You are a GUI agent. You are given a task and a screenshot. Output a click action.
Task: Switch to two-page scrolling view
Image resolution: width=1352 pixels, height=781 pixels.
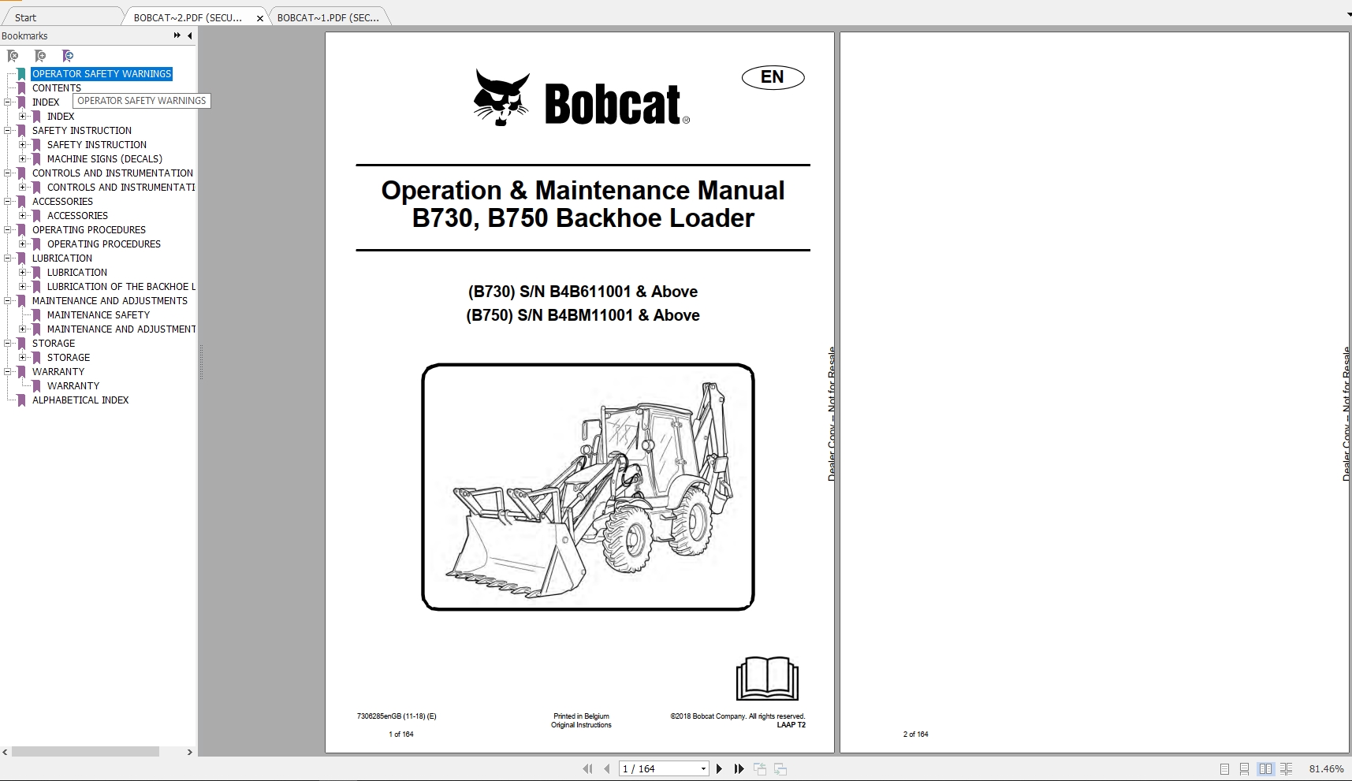[1285, 768]
